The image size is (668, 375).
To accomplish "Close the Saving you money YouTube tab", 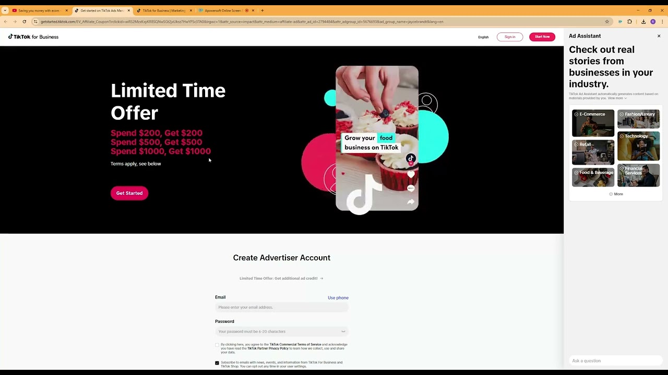I will pyautogui.click(x=66, y=10).
